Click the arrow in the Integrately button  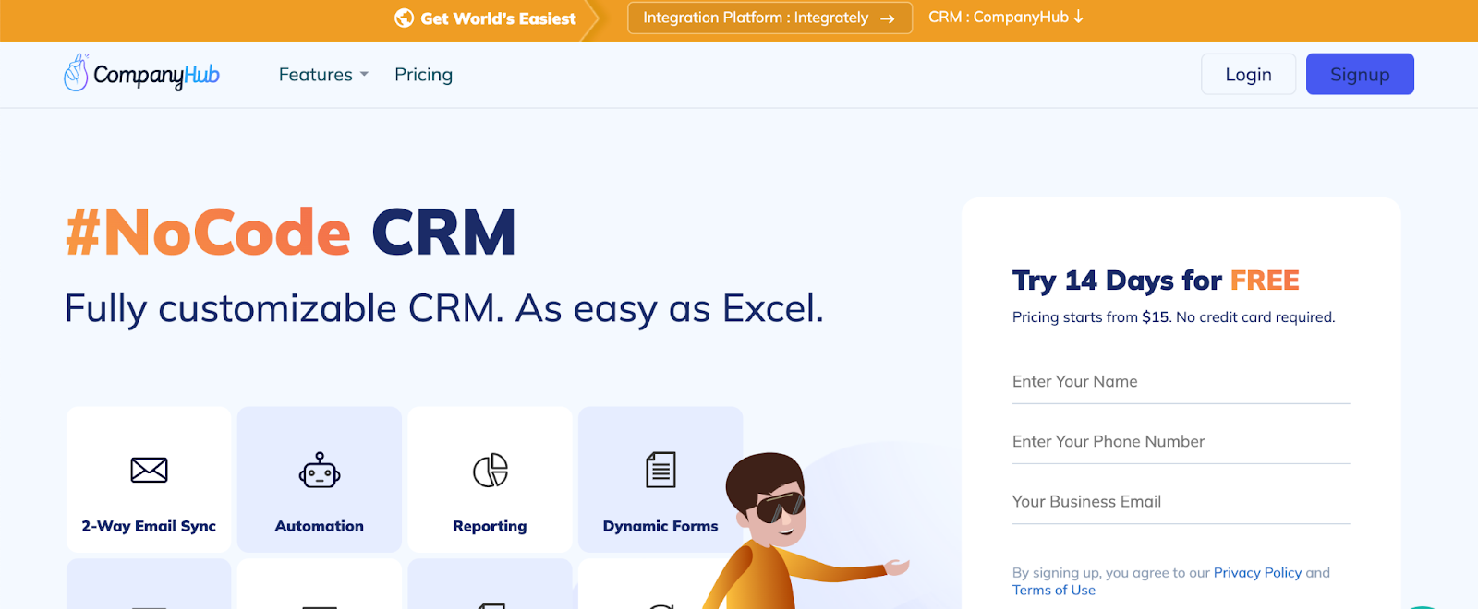(888, 18)
